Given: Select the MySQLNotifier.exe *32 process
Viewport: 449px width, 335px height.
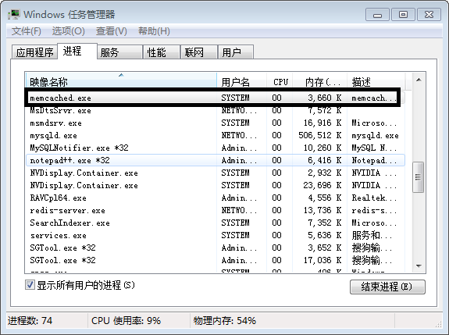Looking at the screenshot, I should [215, 148].
